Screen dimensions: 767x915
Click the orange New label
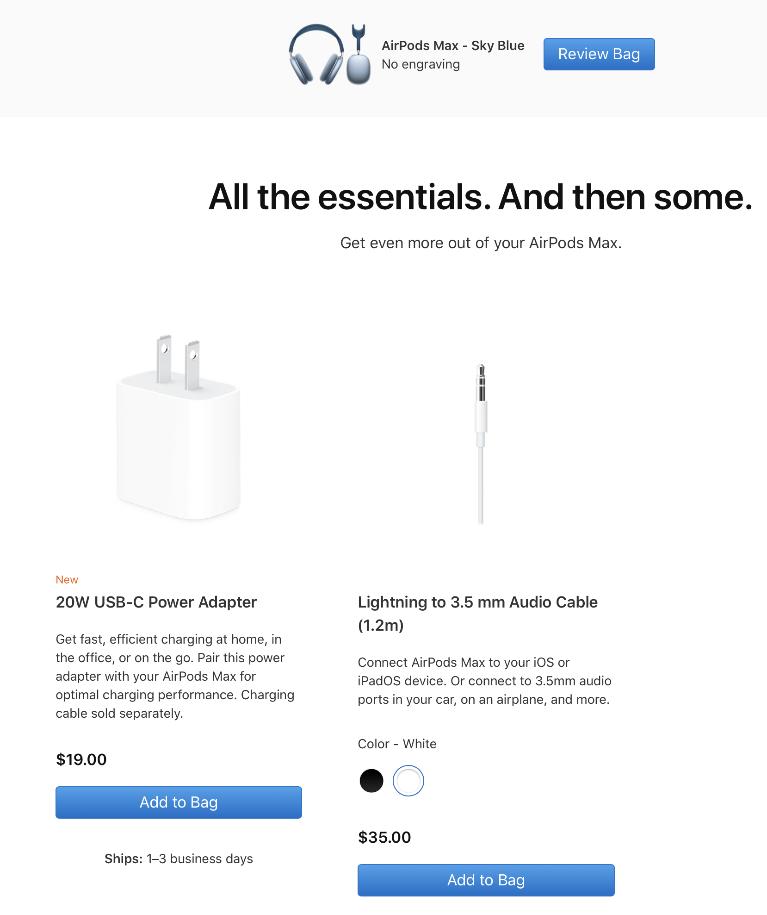point(67,580)
